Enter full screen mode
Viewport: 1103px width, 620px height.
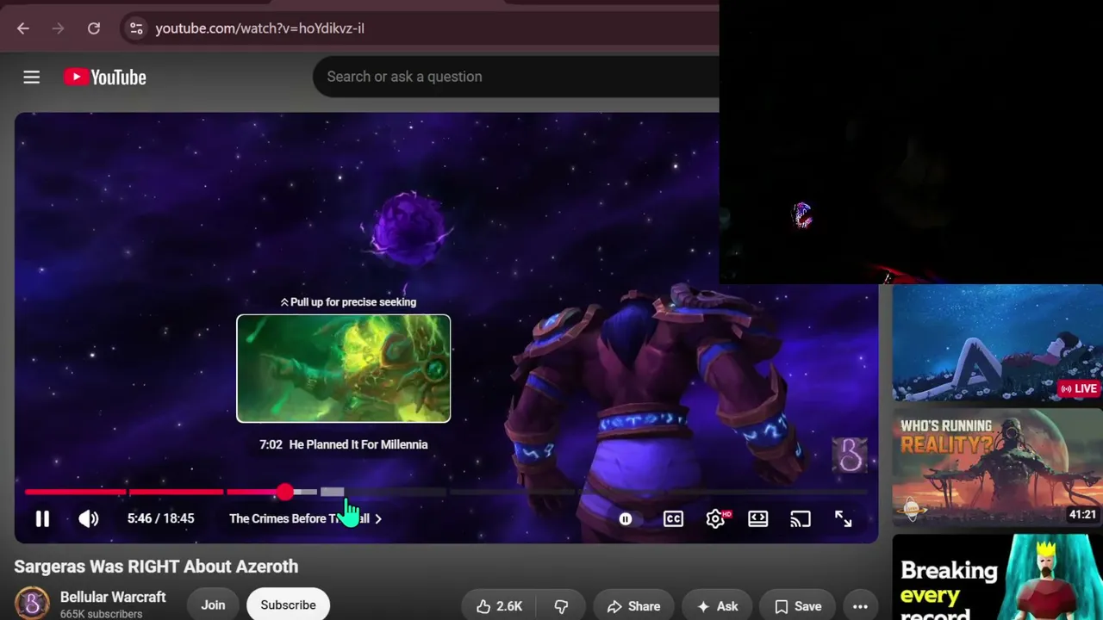(x=843, y=518)
